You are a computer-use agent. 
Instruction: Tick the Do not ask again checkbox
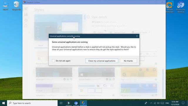[53, 61]
